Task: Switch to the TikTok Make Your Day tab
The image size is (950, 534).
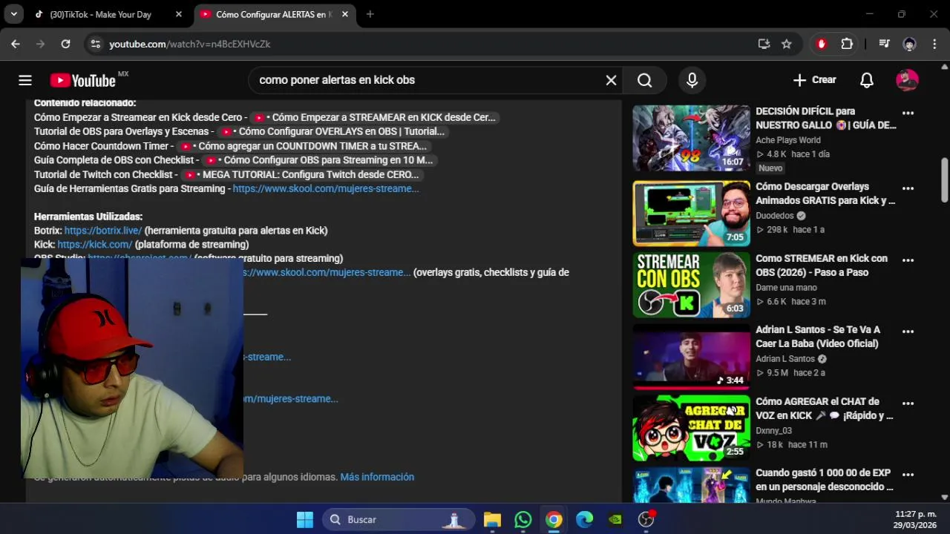Action: coord(108,14)
